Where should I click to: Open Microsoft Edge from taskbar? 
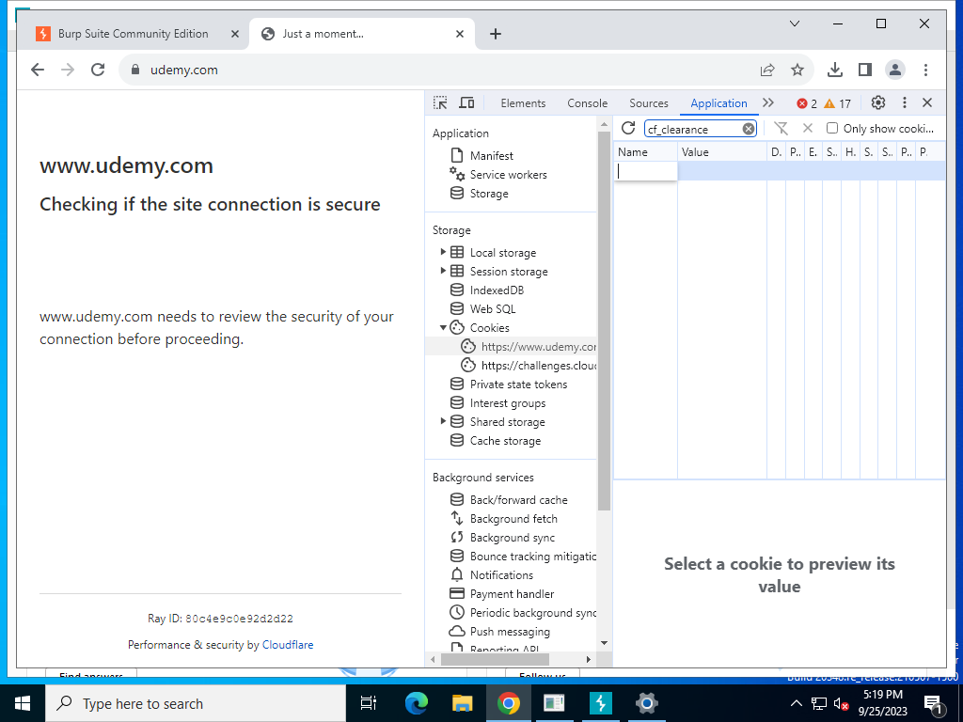[x=417, y=703]
